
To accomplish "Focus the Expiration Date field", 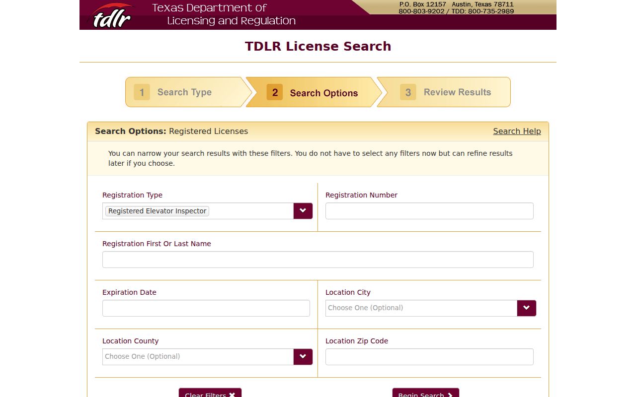I will tap(206, 308).
